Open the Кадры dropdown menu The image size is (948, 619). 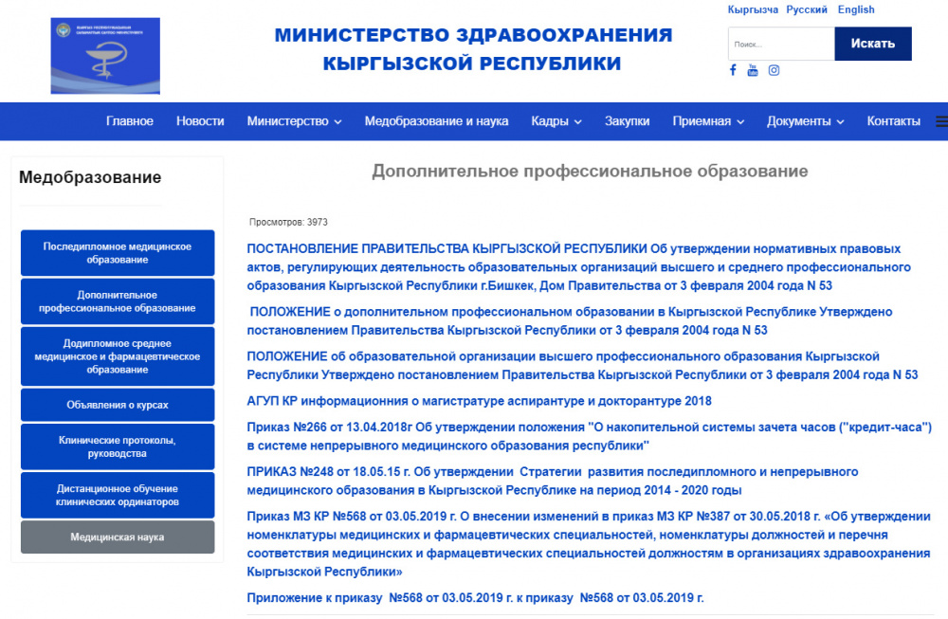tap(556, 121)
